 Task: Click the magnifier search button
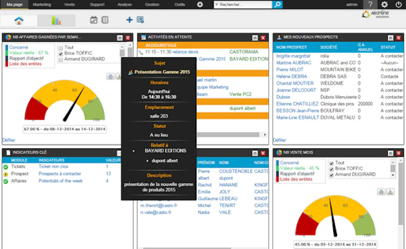tap(277, 4)
